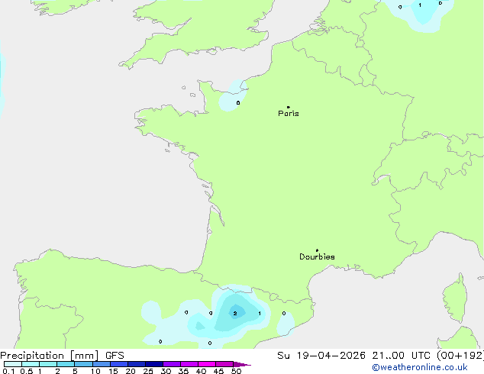
Task: Click the precipitation value 1 beside the 2
Action: click(260, 314)
